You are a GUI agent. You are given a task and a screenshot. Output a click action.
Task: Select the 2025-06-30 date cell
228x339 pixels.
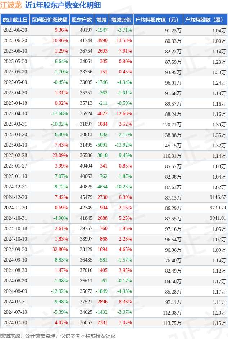click(x=15, y=30)
